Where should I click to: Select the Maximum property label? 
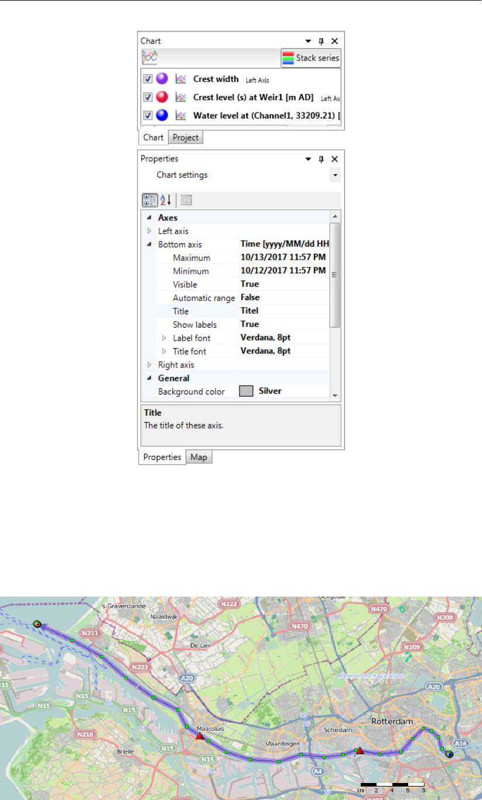(191, 258)
